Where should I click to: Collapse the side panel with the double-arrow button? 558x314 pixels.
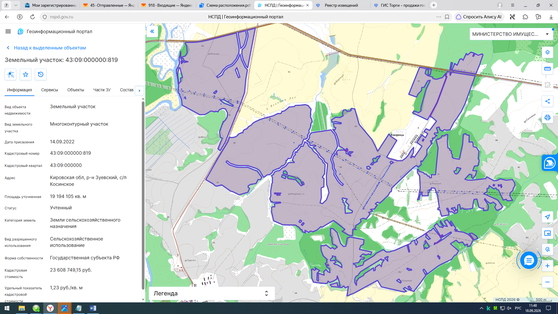coord(152,31)
